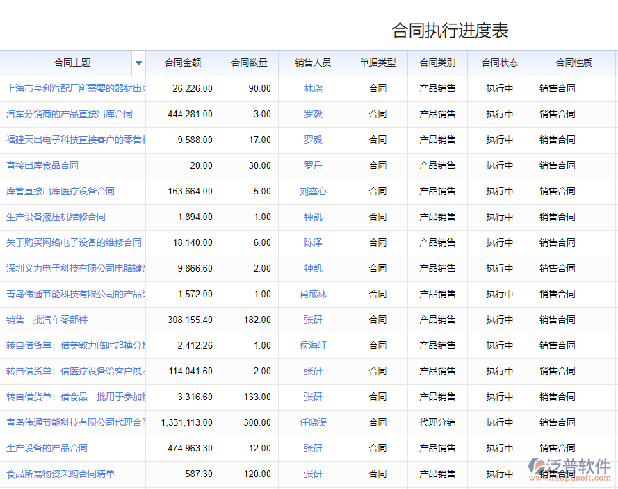Image resolution: width=618 pixels, height=489 pixels.
Task: Click the 1,331,113.00 contract amount cell
Action: 186,422
